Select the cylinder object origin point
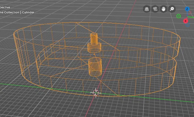 click(94, 54)
